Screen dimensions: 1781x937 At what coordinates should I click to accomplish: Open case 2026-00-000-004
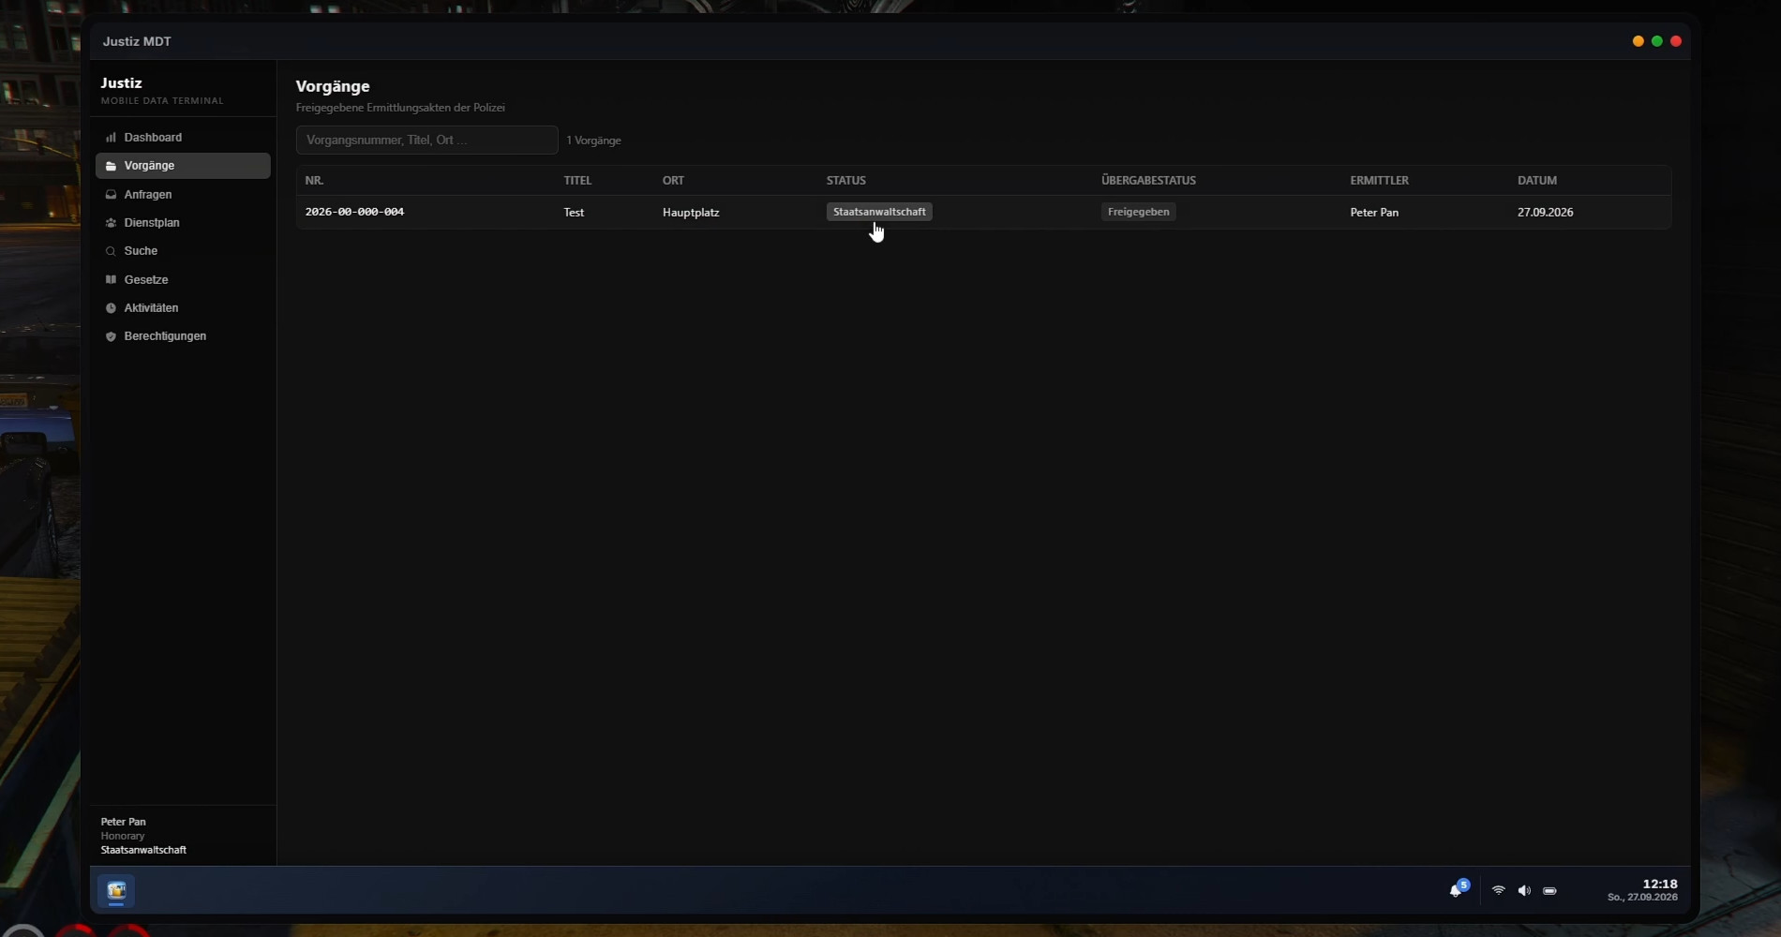pos(354,212)
